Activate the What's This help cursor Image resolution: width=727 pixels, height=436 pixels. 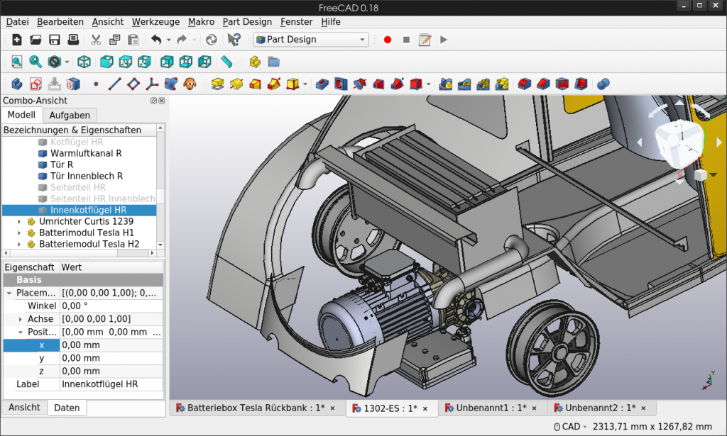click(x=234, y=40)
